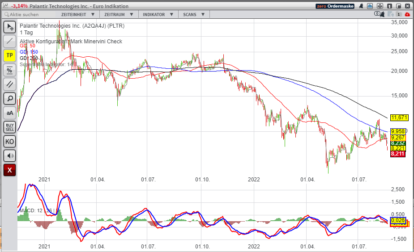
Task: Click the 35,000 price axis value
Action: (400, 22)
